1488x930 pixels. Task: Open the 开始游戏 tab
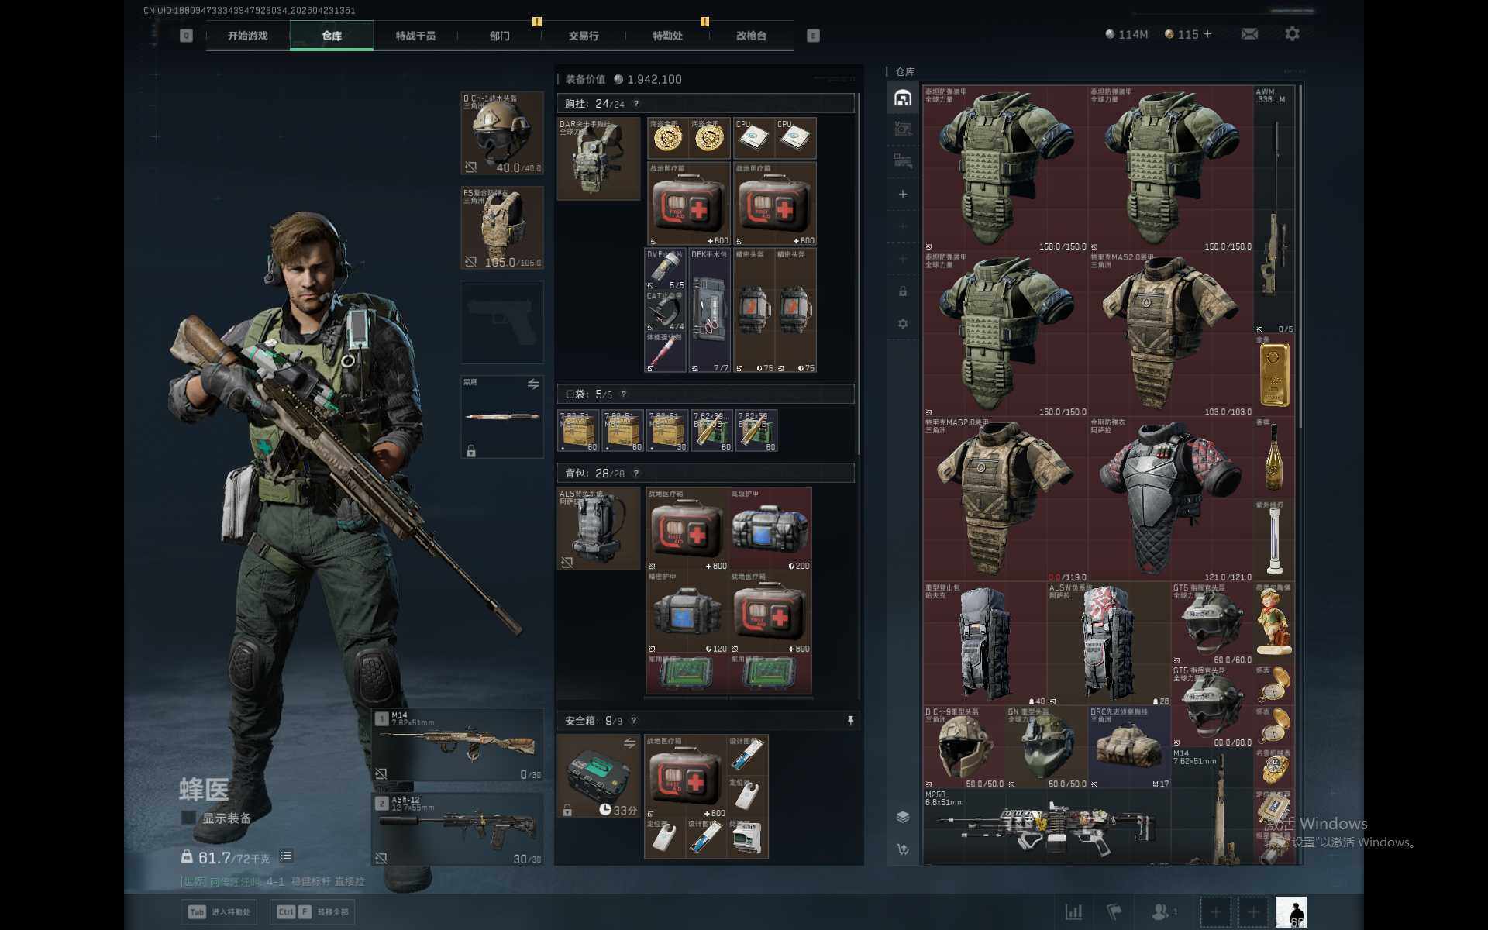tap(248, 36)
